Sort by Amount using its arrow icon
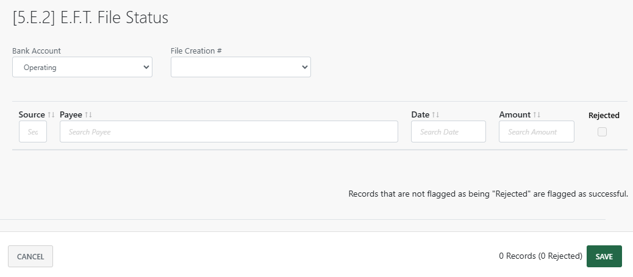The width and height of the screenshot is (633, 277). tap(537, 114)
